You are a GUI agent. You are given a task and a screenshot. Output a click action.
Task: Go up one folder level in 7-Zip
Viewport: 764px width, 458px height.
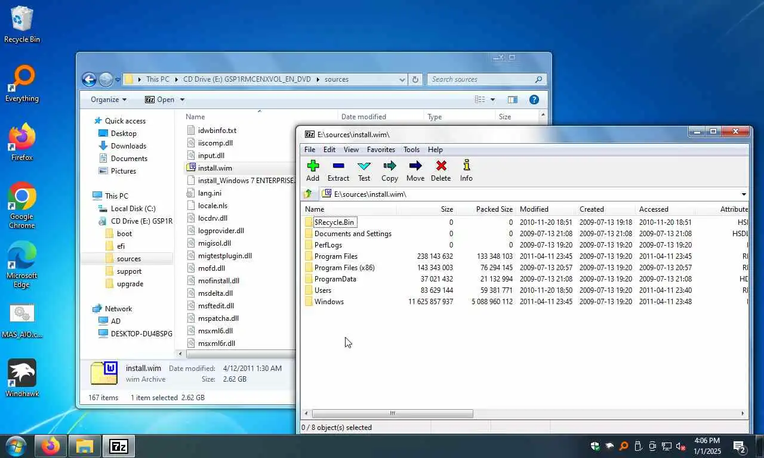[x=308, y=194]
